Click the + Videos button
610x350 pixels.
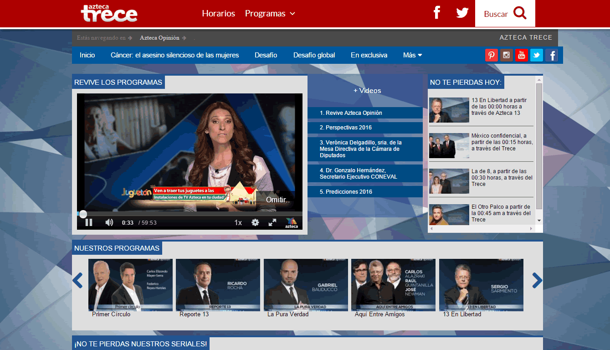367,90
